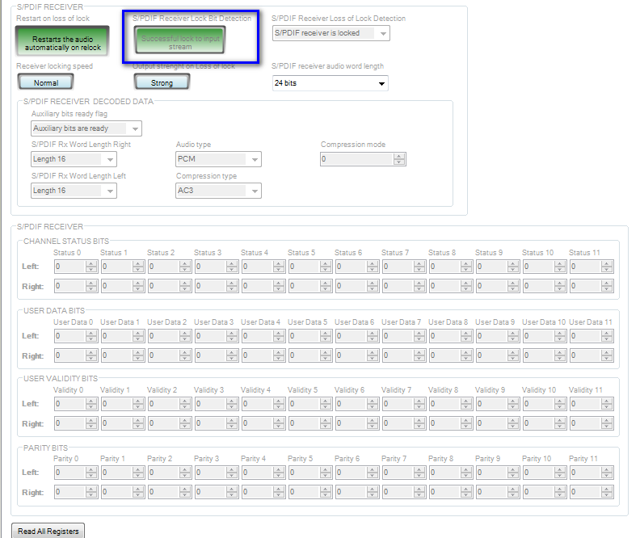Image resolution: width=640 pixels, height=538 pixels.
Task: Click the Left Parity 4 spinner arrows
Action: click(279, 473)
